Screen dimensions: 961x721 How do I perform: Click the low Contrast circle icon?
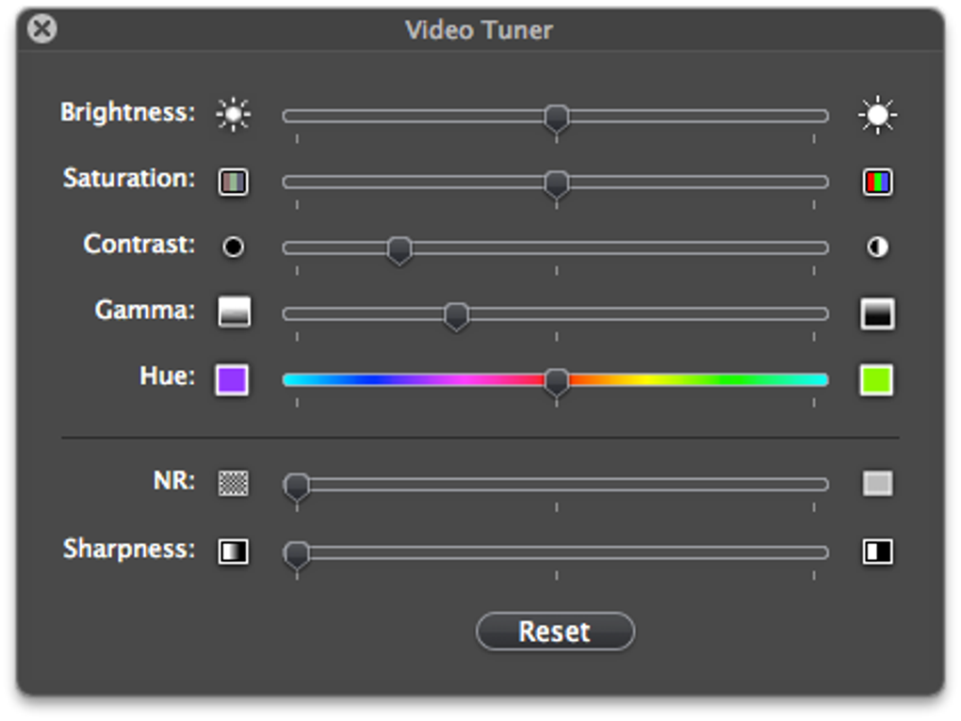(x=233, y=247)
